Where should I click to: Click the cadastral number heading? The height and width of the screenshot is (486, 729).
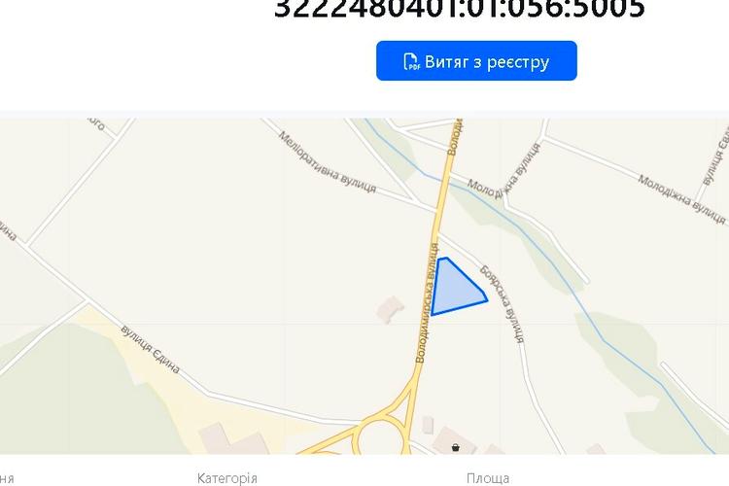click(x=460, y=9)
